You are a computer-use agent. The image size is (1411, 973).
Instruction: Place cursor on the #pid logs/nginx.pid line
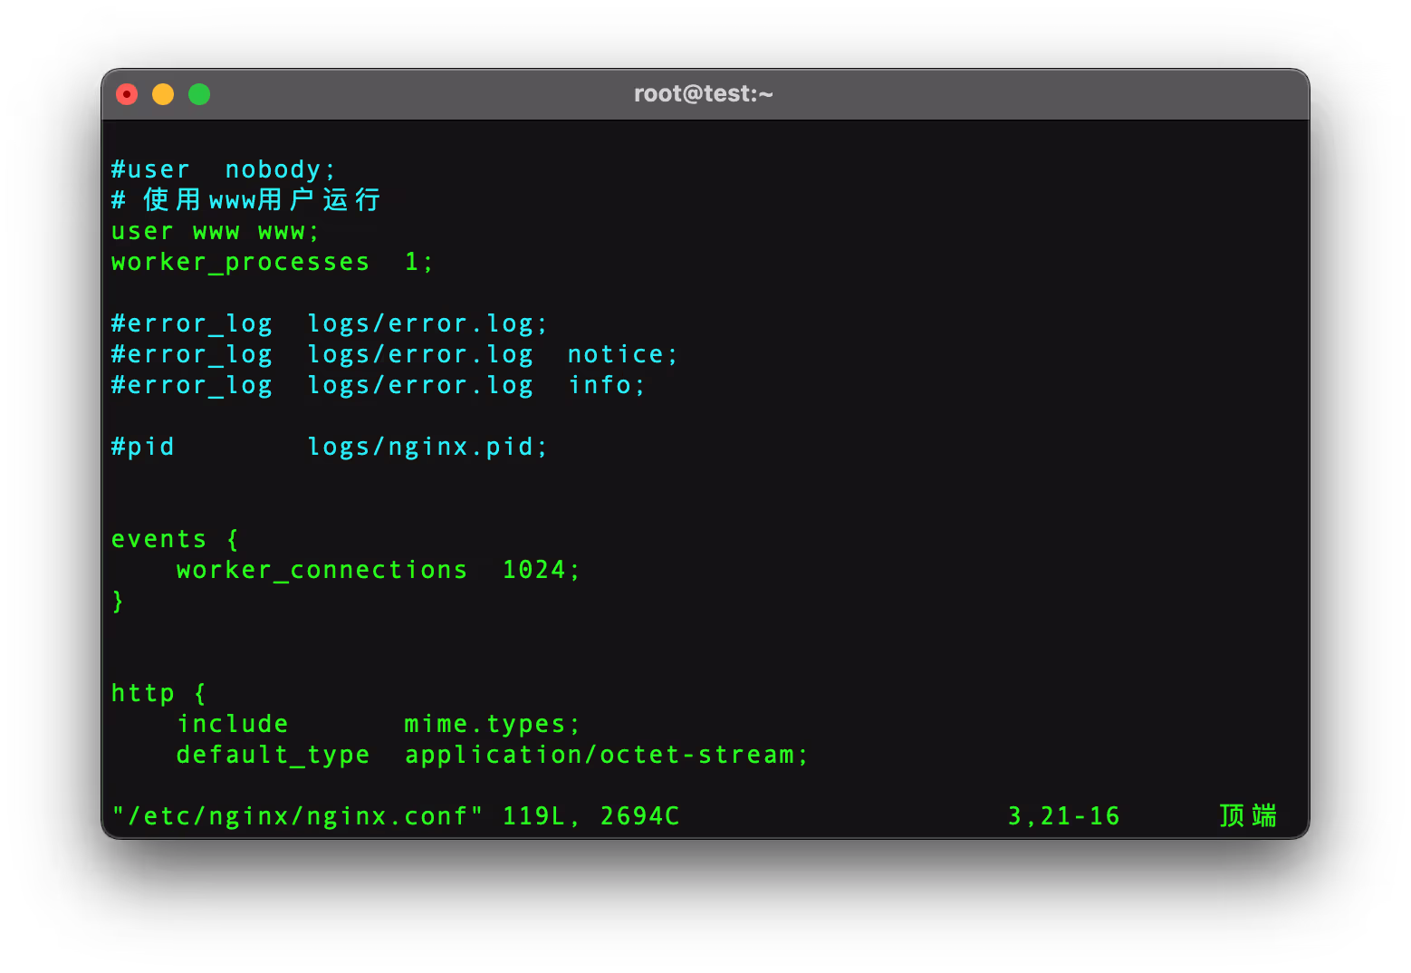point(329,448)
